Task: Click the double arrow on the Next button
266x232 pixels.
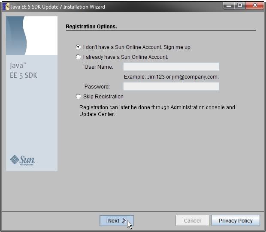Action: [124, 220]
